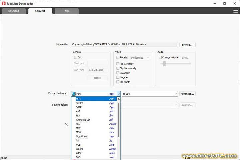Click Browse next to Source file

pos(187,45)
